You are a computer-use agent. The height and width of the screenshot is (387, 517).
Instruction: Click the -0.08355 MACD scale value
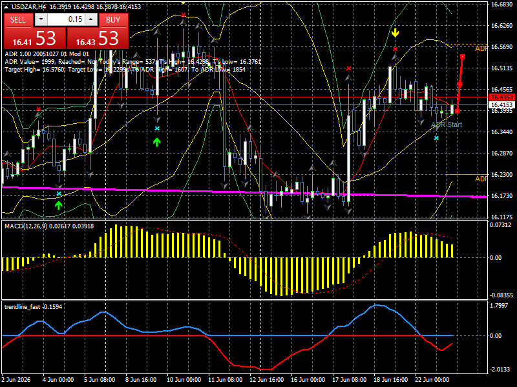pyautogui.click(x=501, y=295)
